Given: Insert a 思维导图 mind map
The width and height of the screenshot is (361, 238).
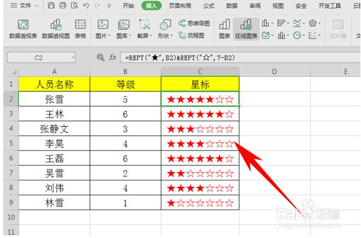Looking at the screenshot, I should click(x=194, y=23).
